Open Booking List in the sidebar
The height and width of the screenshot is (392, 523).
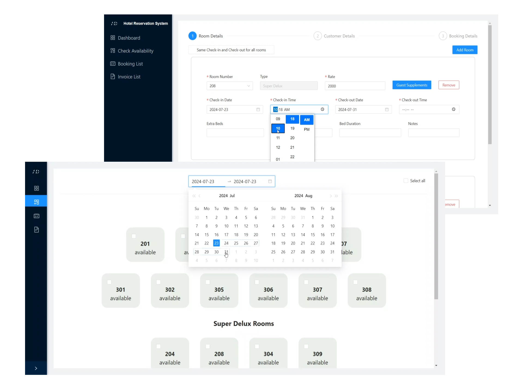[x=130, y=64]
